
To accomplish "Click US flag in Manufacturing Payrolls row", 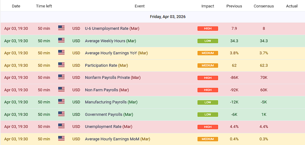I will (x=61, y=102).
